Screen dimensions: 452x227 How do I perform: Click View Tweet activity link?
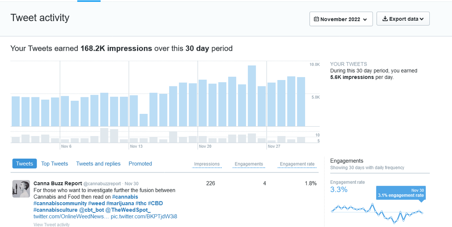[x=52, y=225]
